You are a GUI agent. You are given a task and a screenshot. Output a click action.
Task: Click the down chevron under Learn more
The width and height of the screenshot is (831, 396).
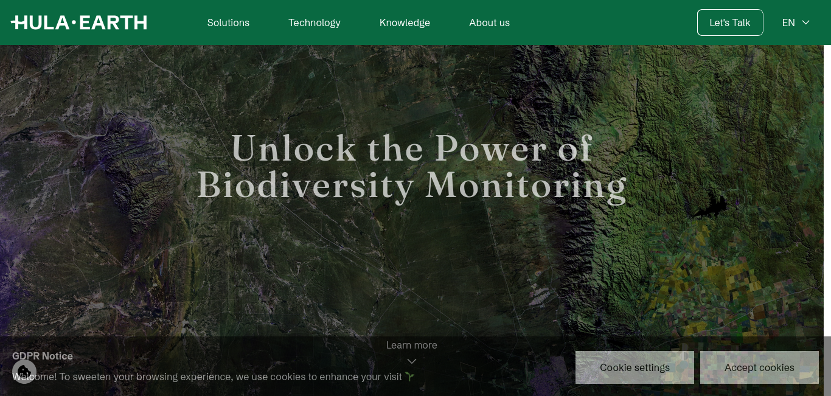tap(412, 361)
